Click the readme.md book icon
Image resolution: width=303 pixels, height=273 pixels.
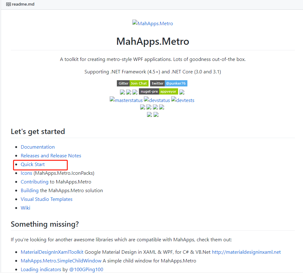click(8, 4)
